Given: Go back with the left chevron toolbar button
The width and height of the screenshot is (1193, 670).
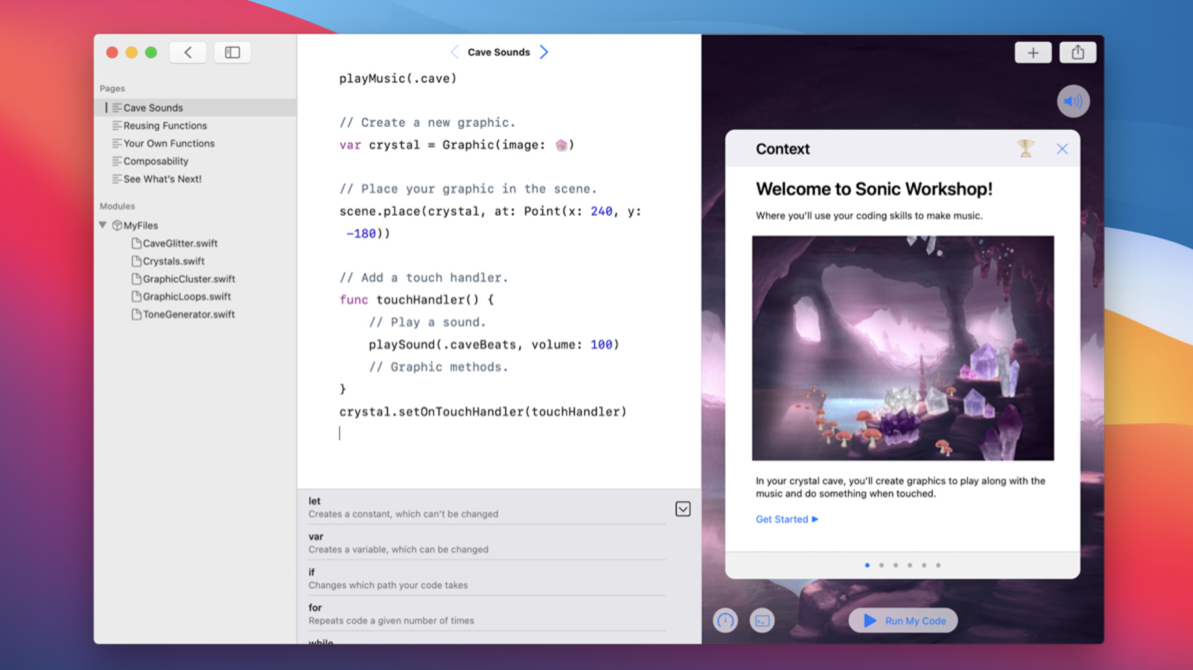Looking at the screenshot, I should pyautogui.click(x=188, y=52).
